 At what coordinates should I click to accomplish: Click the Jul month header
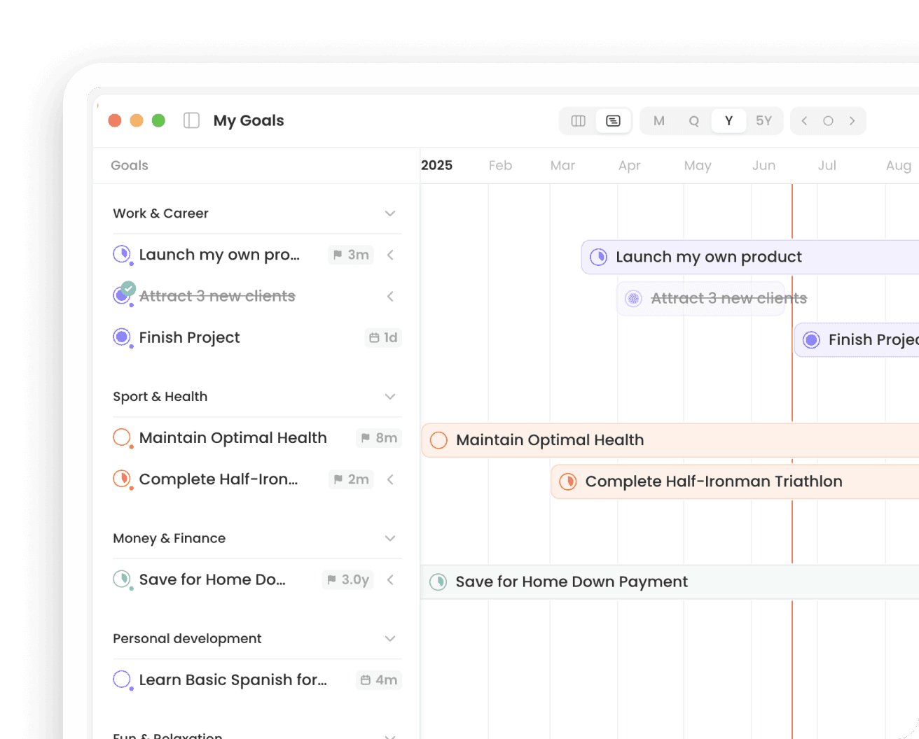[827, 165]
